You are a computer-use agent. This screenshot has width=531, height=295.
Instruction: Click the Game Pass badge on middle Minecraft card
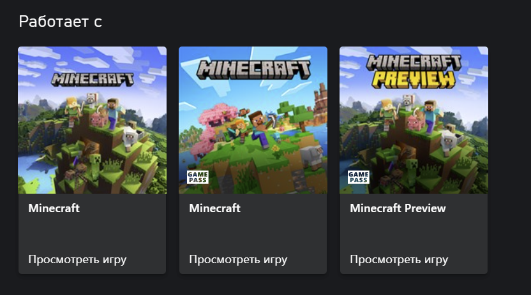(198, 177)
